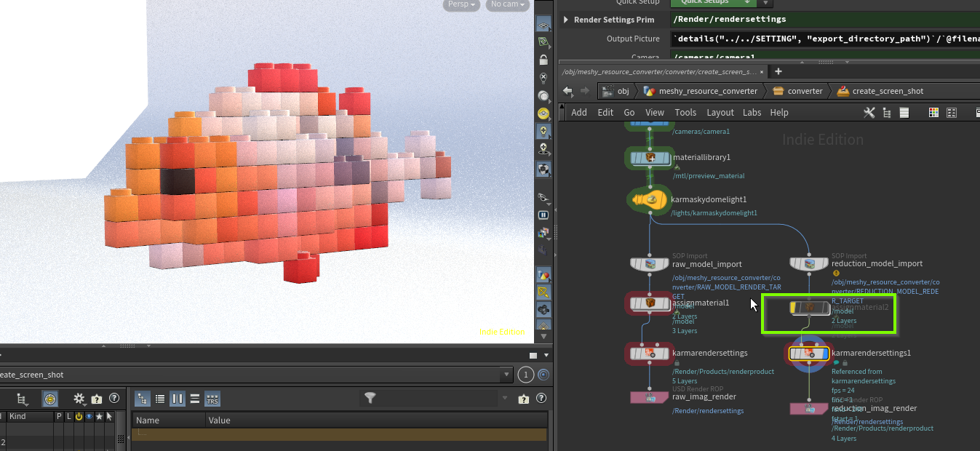Click the scene graph snapshot folder icon
980x451 pixels.
point(97,399)
